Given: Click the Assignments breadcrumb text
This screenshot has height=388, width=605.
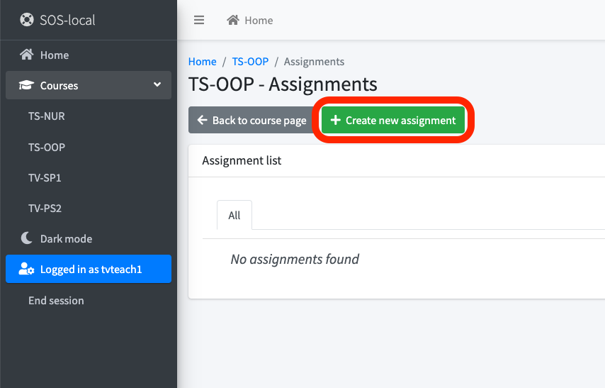Looking at the screenshot, I should coord(314,62).
